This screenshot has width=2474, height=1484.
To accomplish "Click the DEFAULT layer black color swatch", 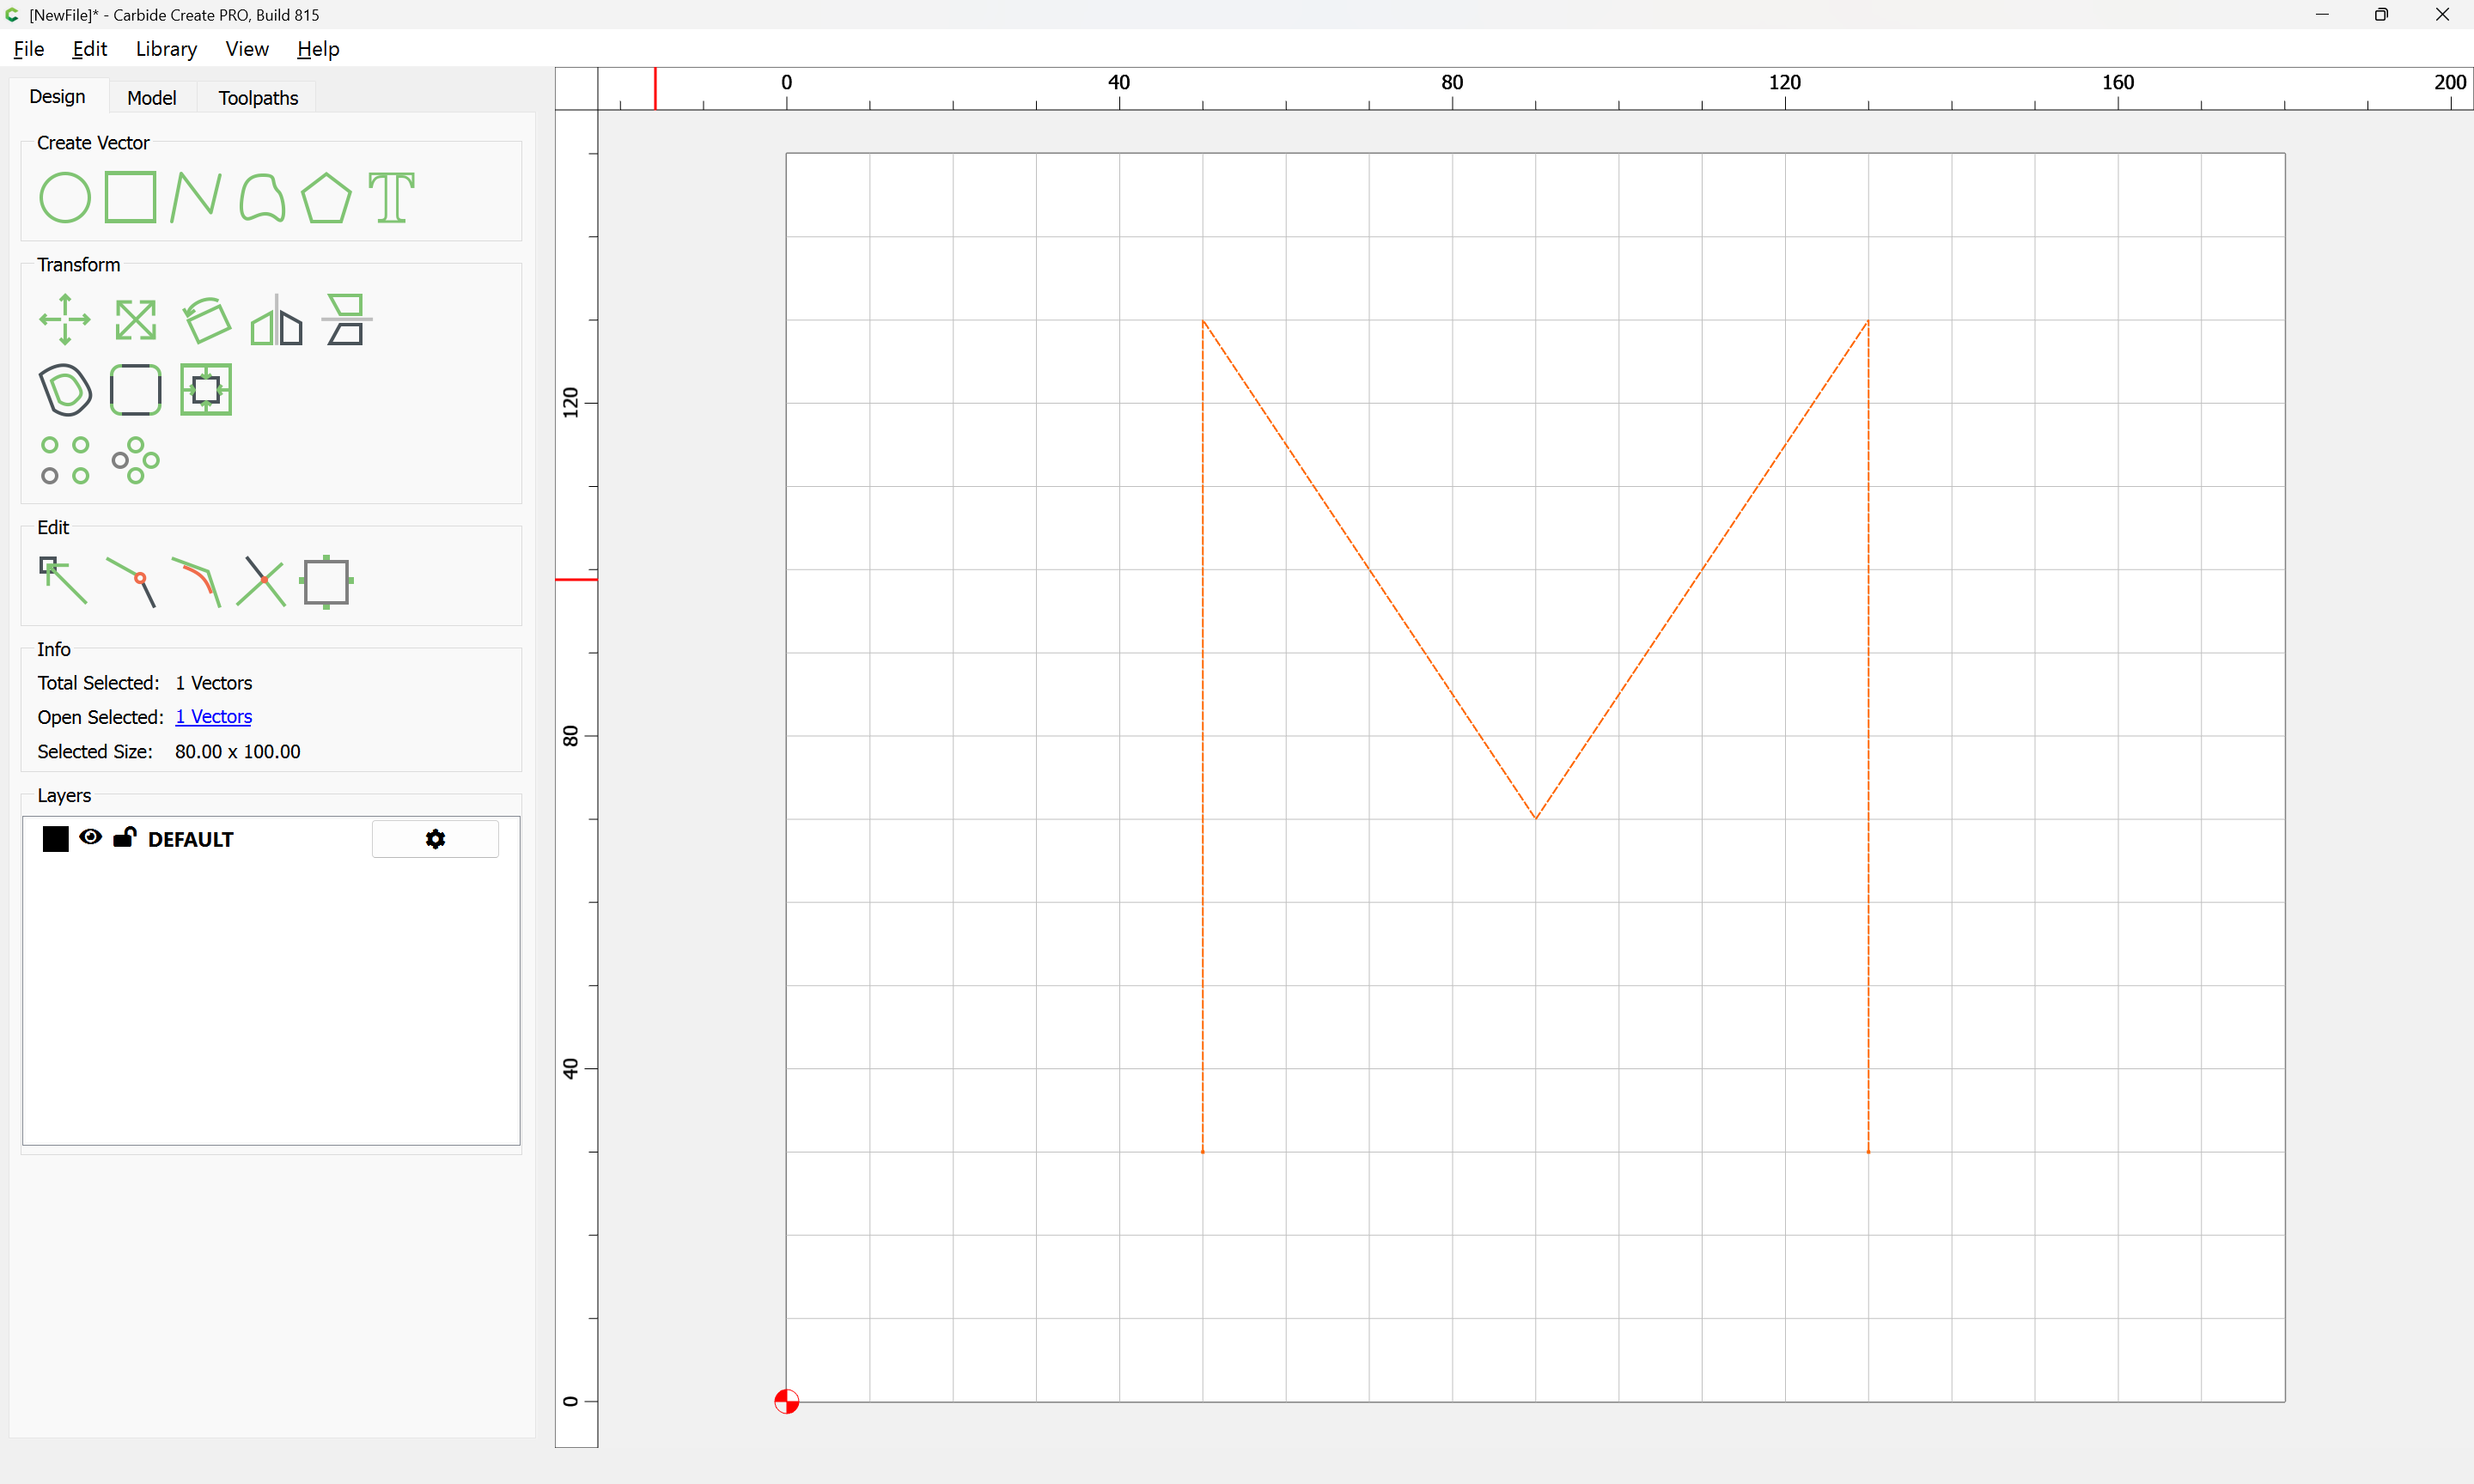I will (56, 839).
